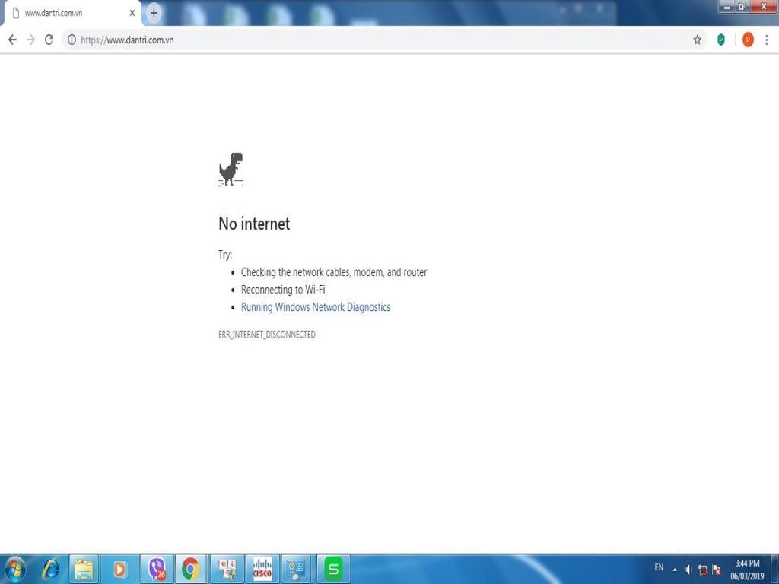Click the volume speaker icon in tray

pos(688,570)
